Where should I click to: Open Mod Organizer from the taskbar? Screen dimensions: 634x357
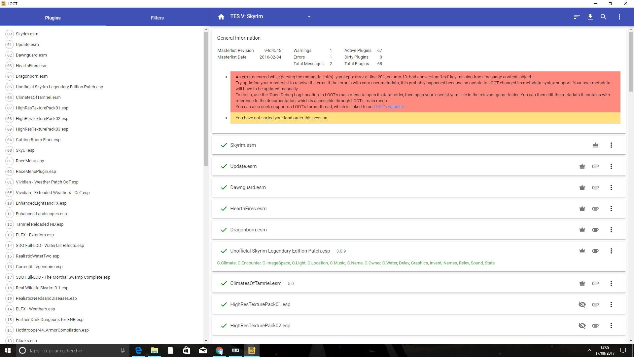(235, 350)
